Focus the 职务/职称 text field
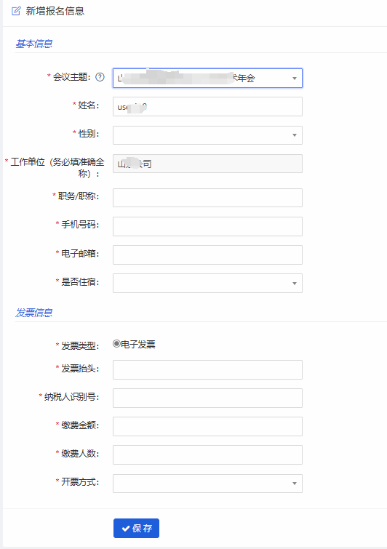The image size is (387, 549). [207, 198]
